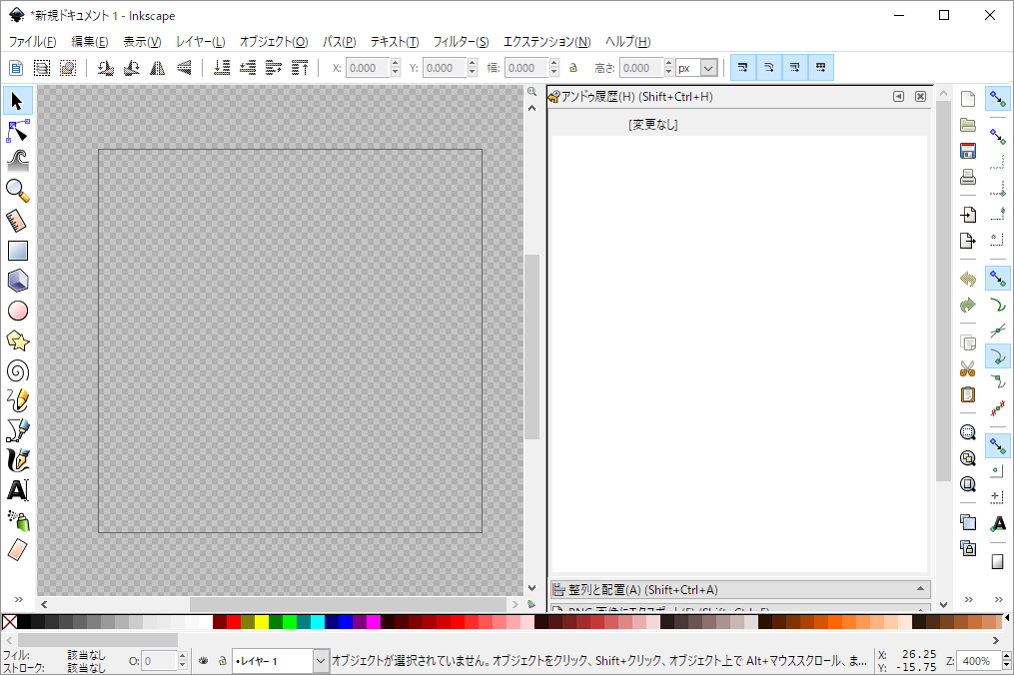
Task: Select the Star polygon tool
Action: pyautogui.click(x=17, y=340)
